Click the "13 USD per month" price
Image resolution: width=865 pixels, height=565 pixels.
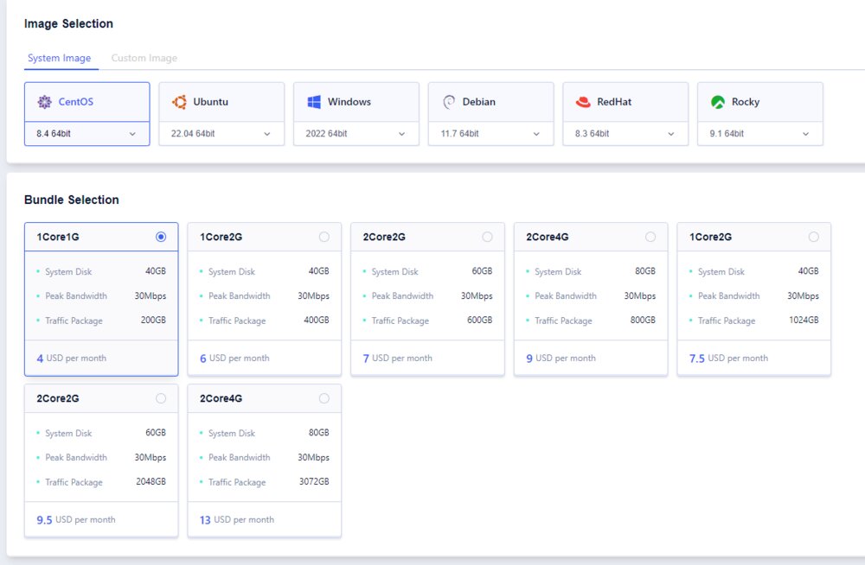[237, 520]
